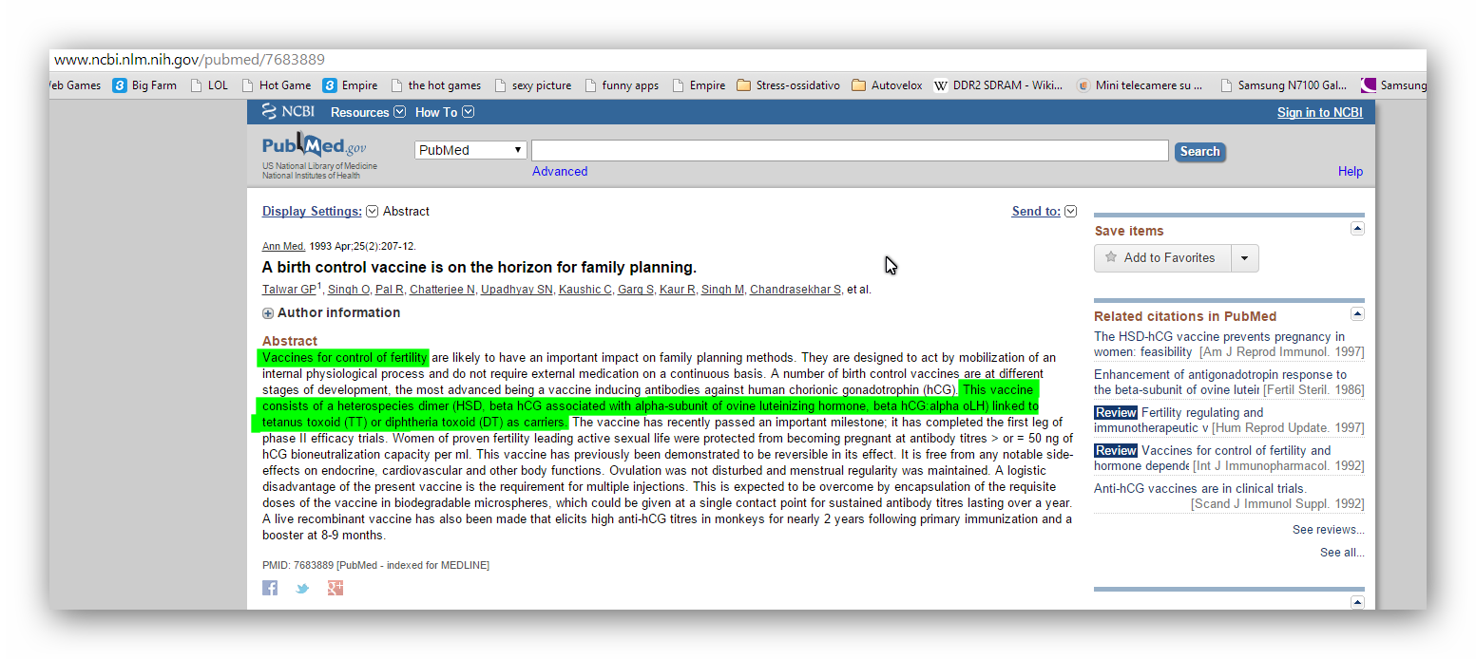1476x659 pixels.
Task: Open author Upadhyay SN link
Action: [516, 290]
